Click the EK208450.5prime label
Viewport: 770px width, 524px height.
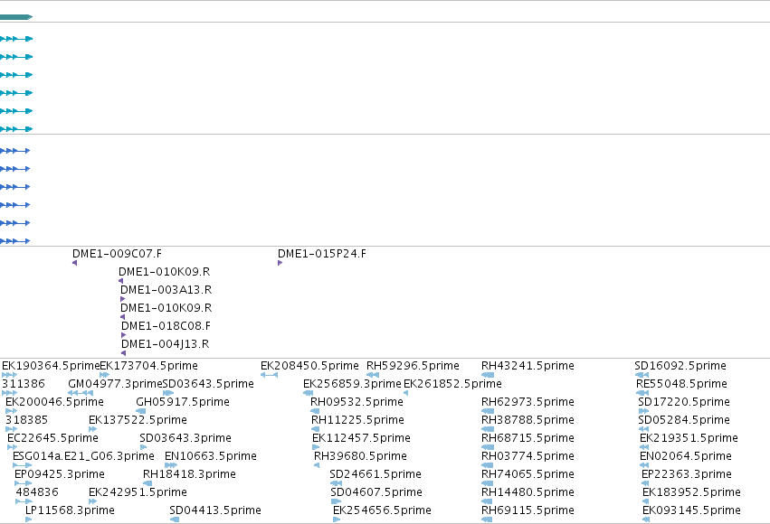(x=309, y=366)
